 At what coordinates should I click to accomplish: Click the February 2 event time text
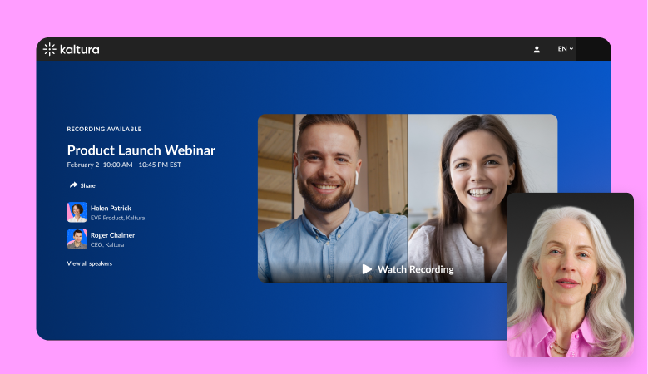[x=124, y=165]
